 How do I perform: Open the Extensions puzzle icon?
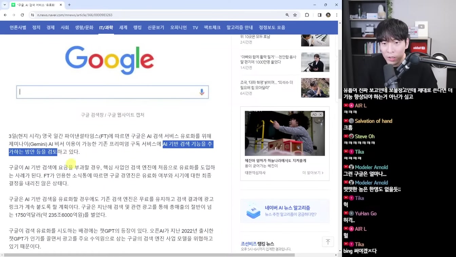[x=307, y=15]
